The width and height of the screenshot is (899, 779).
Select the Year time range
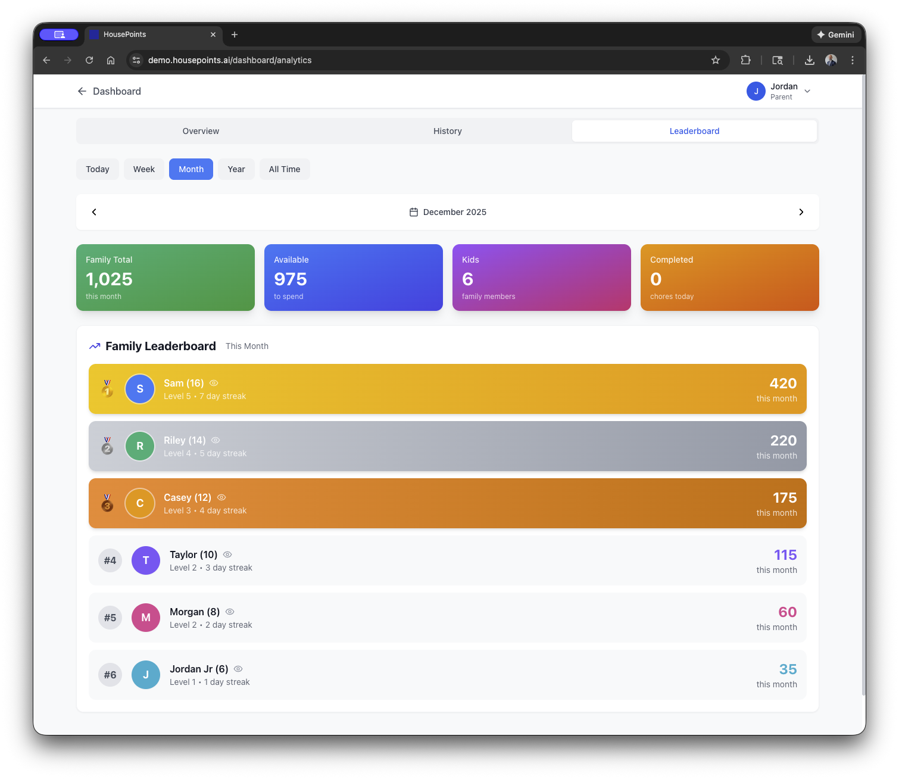(236, 169)
